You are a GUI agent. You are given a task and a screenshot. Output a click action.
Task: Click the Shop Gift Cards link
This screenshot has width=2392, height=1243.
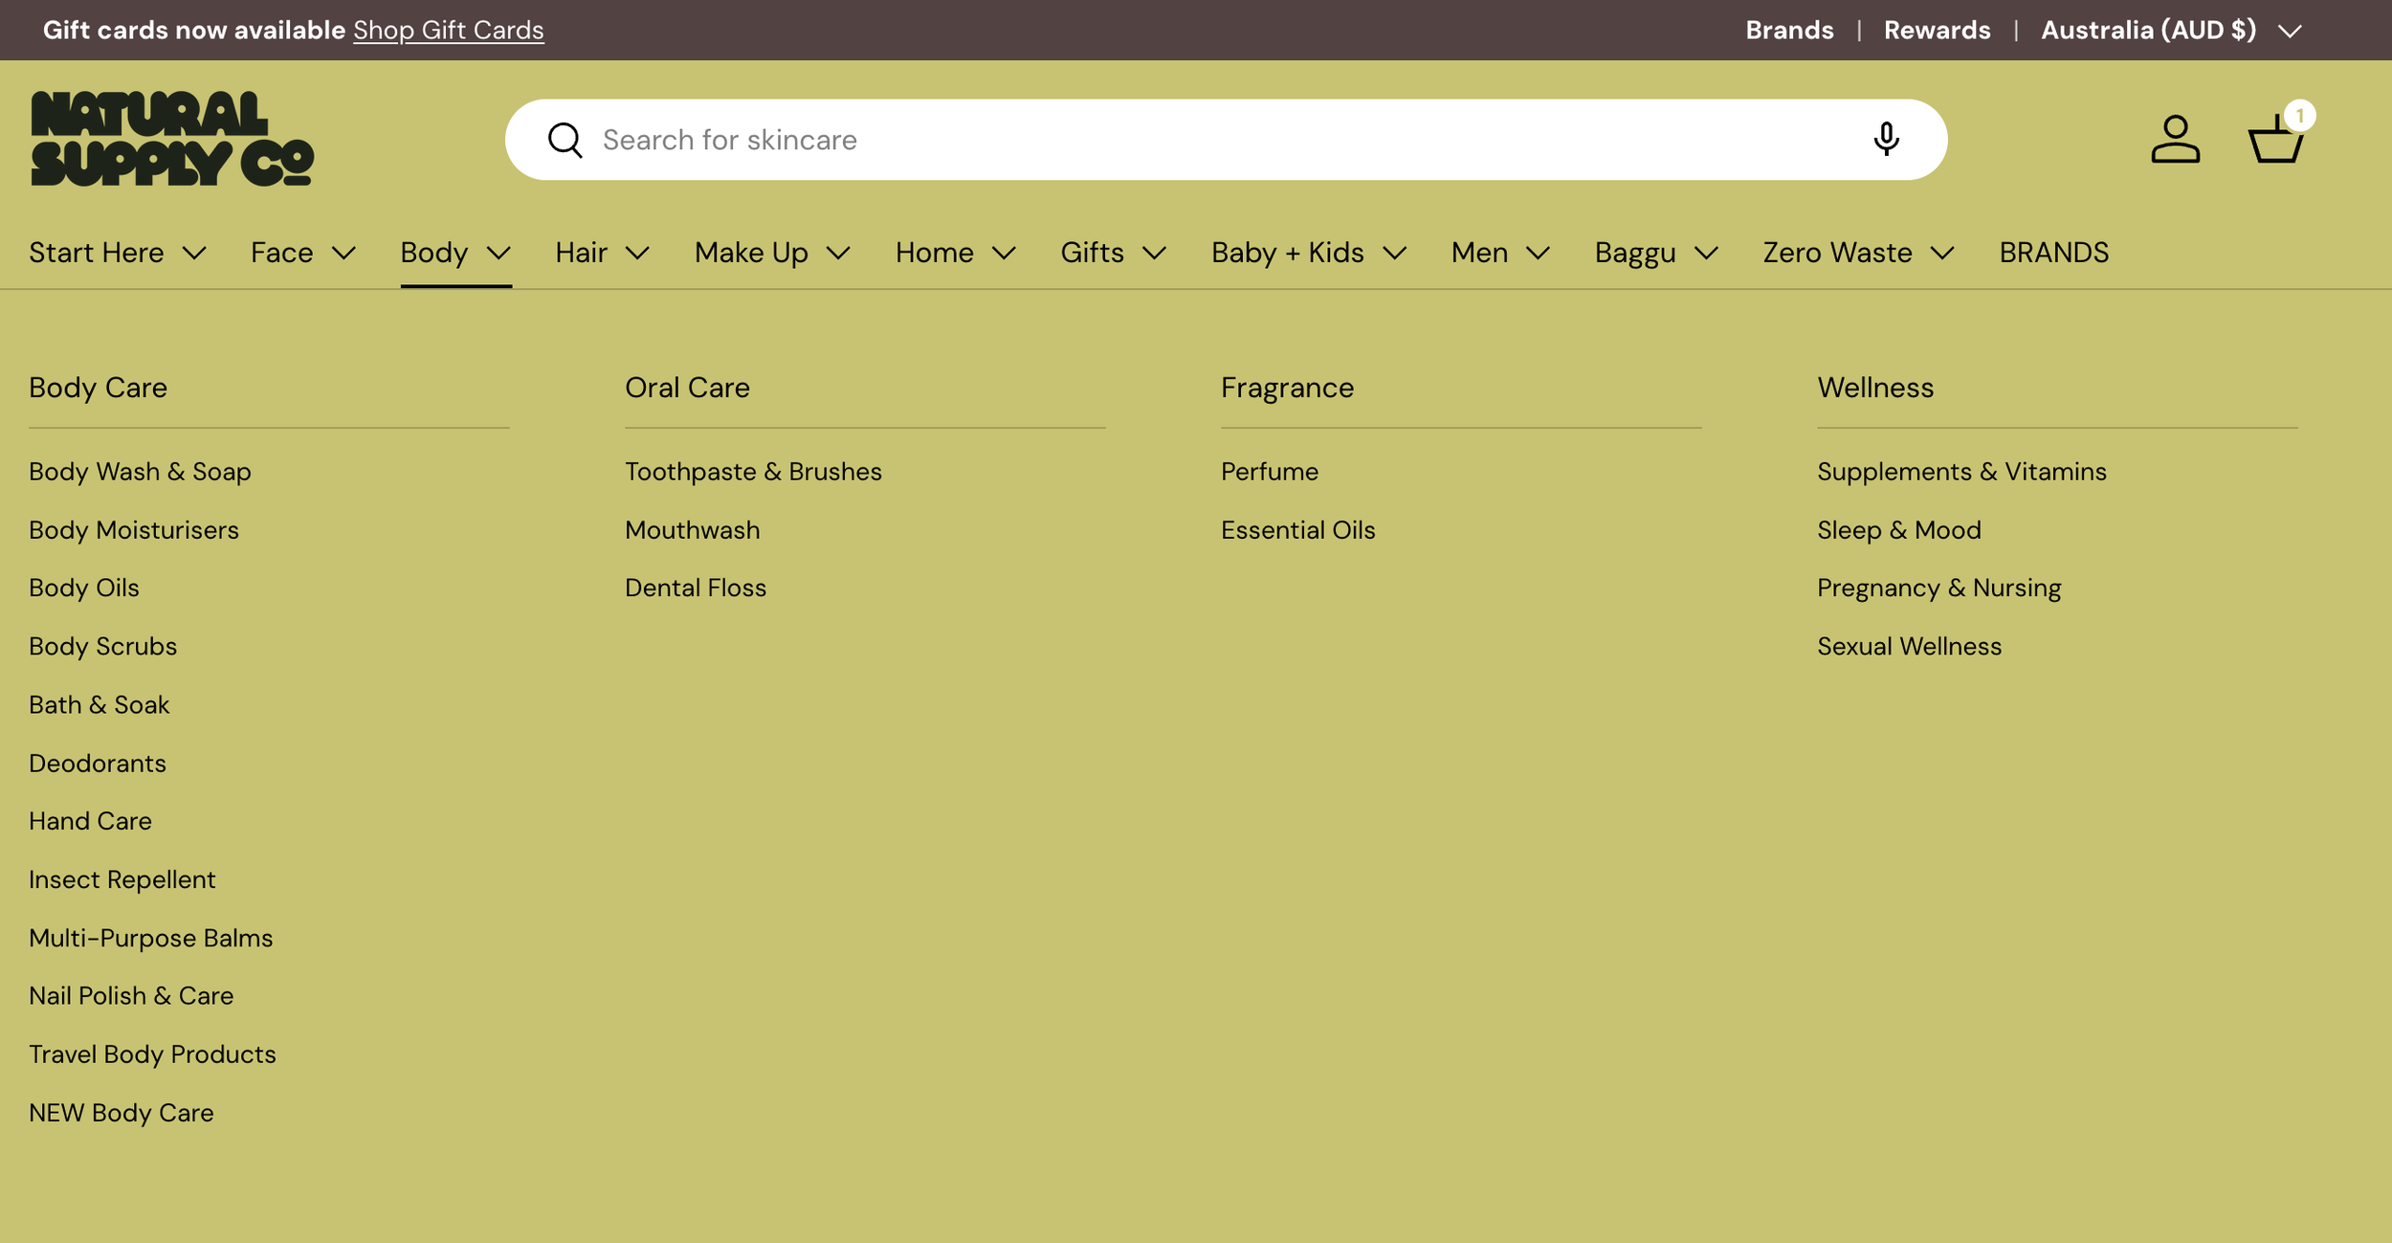click(x=448, y=30)
